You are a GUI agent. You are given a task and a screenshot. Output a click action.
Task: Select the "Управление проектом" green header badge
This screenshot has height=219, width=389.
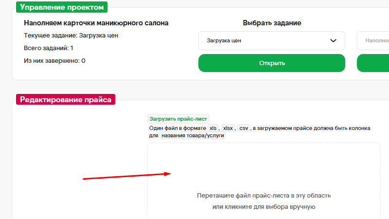point(62,7)
